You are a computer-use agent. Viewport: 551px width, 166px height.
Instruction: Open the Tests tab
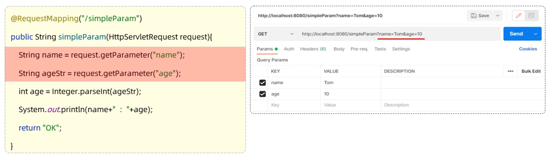pos(380,49)
